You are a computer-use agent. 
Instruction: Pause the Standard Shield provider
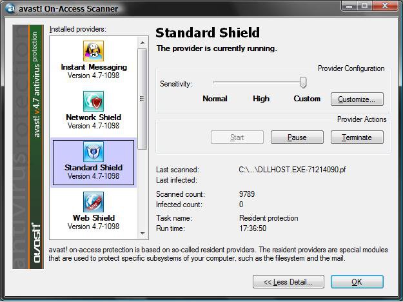(x=297, y=137)
